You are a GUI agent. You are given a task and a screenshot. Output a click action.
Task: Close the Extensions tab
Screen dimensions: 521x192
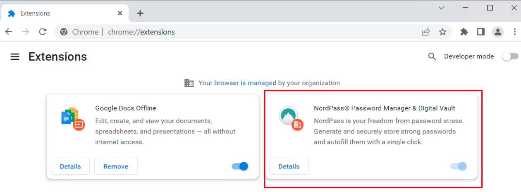[120, 13]
